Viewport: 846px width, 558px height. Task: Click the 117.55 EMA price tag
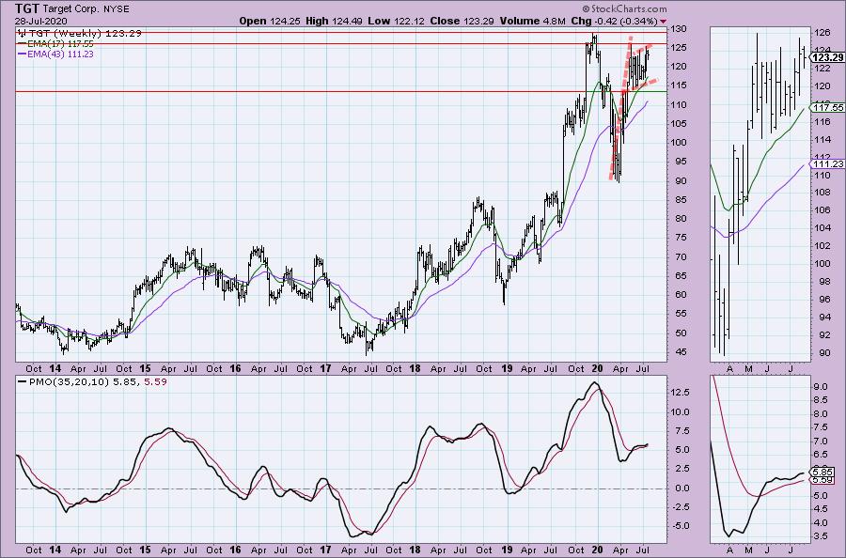coord(827,107)
